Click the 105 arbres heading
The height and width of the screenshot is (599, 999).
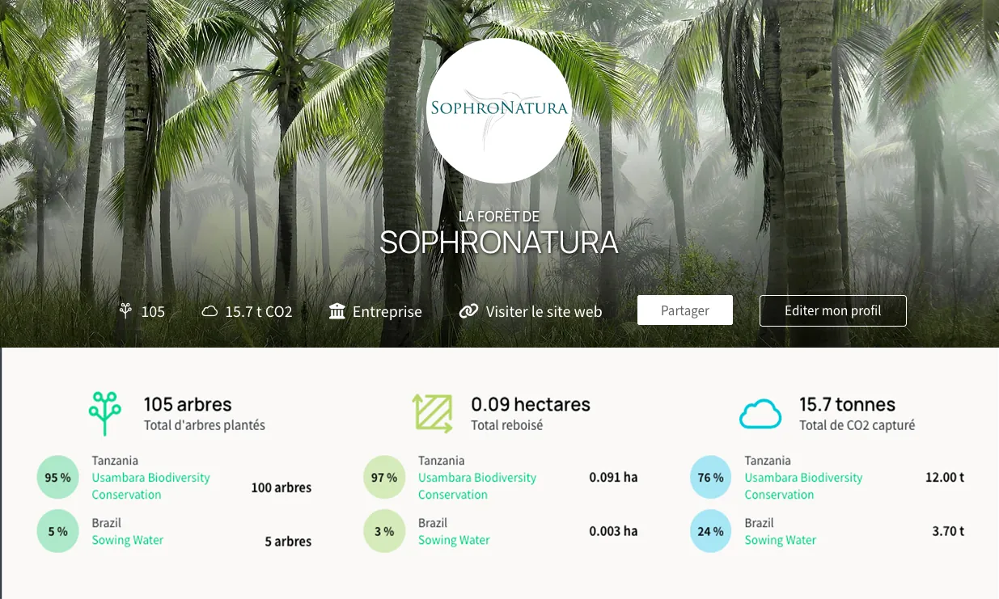[188, 404]
